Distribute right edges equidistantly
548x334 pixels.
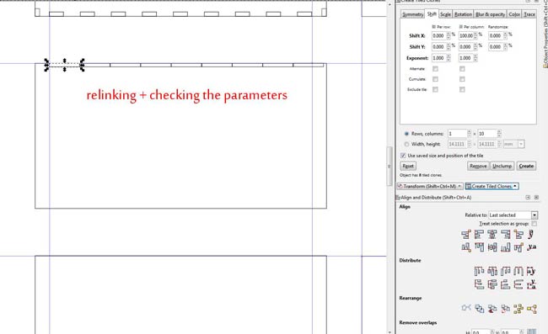(506, 271)
